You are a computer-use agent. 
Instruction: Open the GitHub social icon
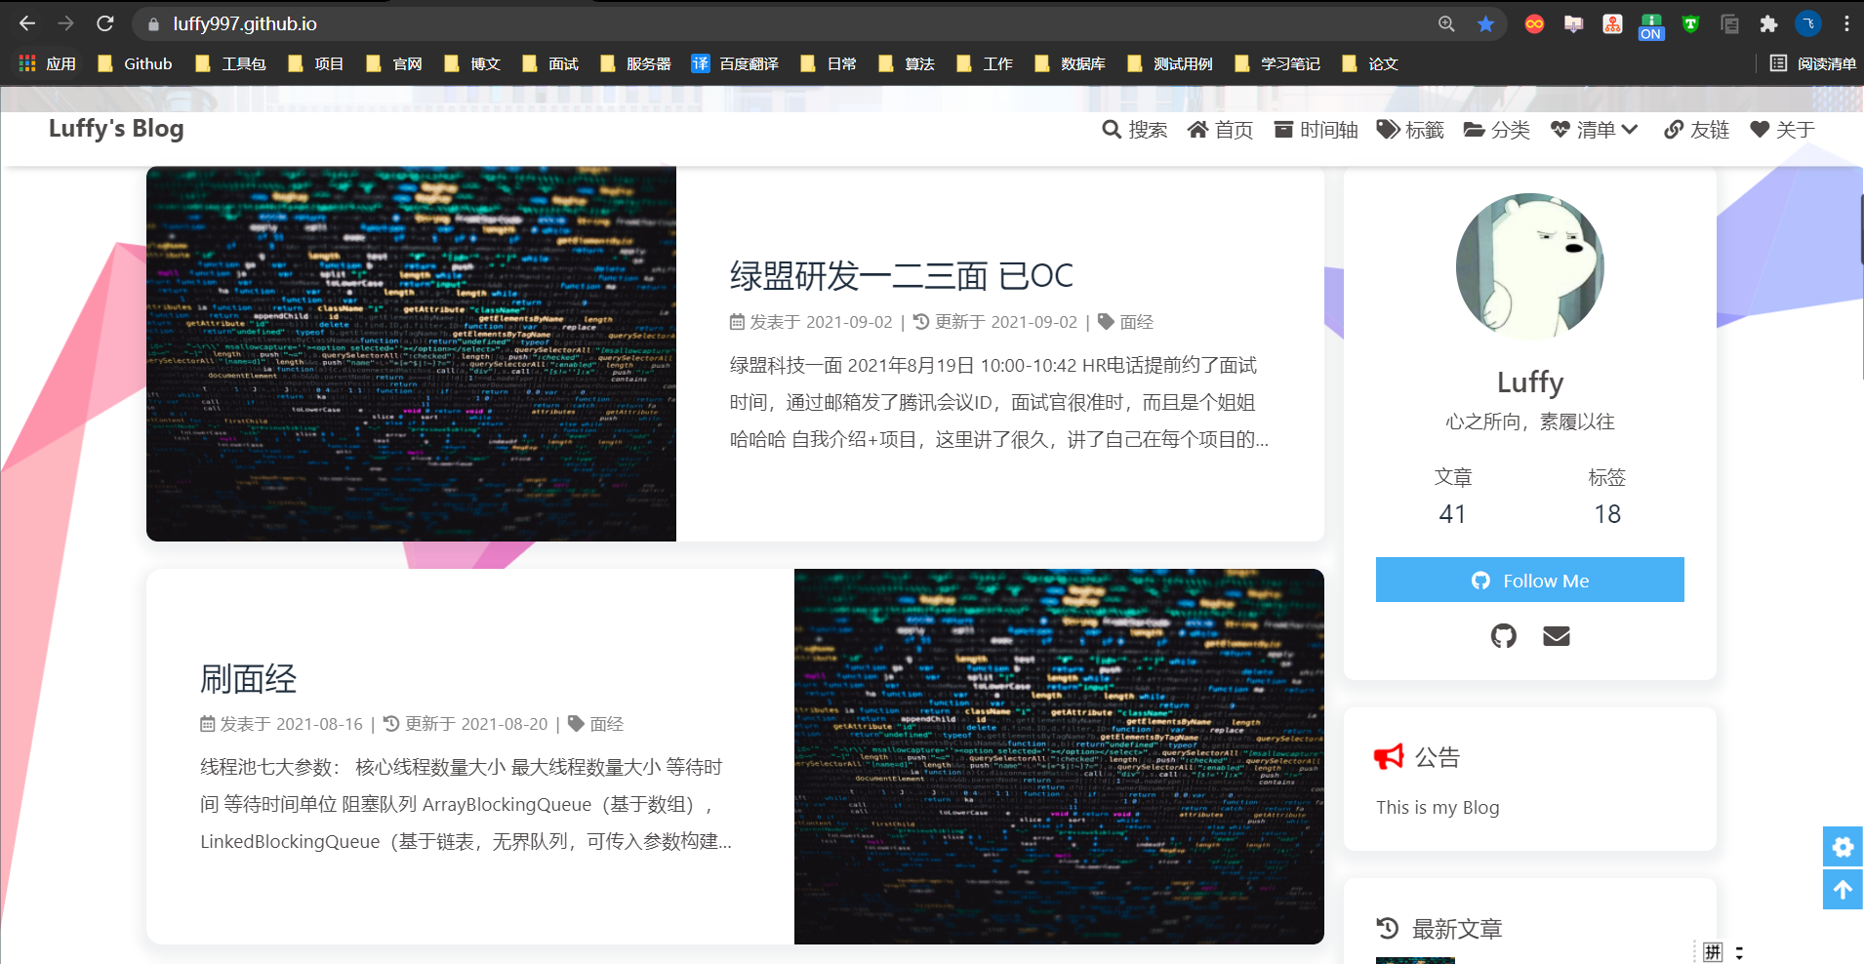click(1504, 636)
